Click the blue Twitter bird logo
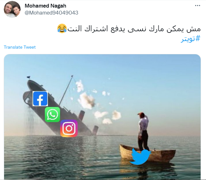Screen dimensions: 206x180 pos(140,156)
